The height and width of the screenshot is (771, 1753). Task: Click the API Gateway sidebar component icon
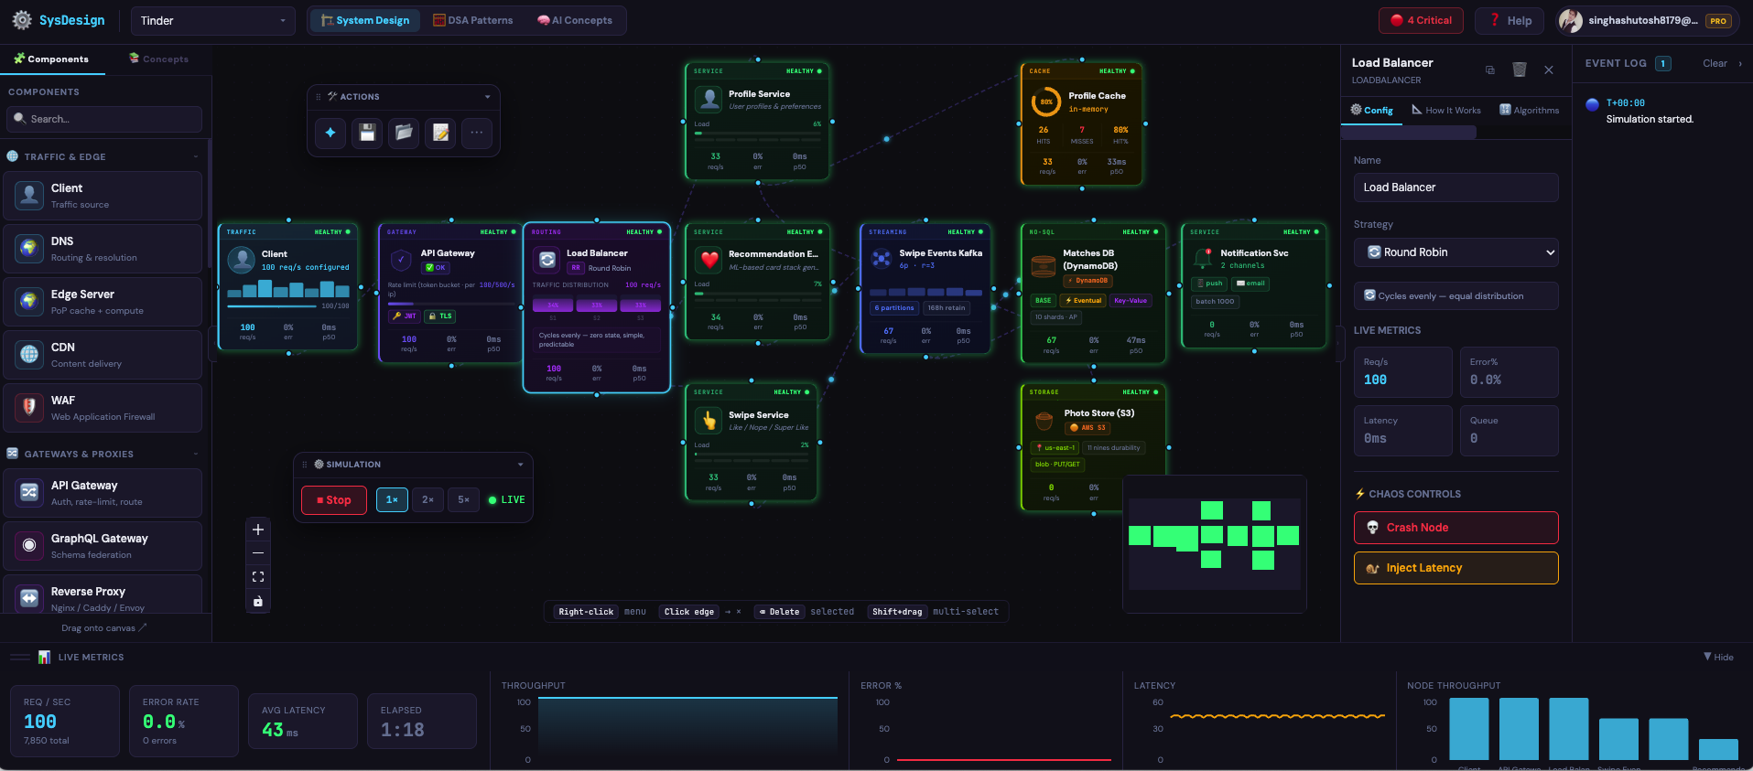(29, 493)
